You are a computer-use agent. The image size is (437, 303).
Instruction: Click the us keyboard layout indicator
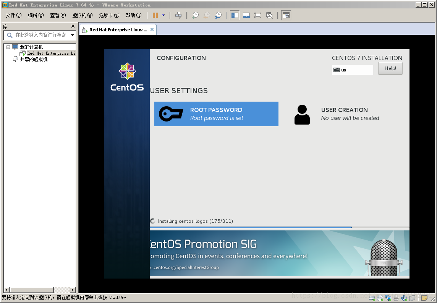[x=352, y=70]
